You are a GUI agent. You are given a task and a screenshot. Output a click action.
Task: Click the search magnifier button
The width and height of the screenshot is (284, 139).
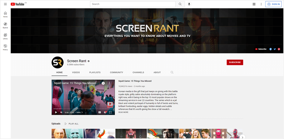click(x=180, y=4)
